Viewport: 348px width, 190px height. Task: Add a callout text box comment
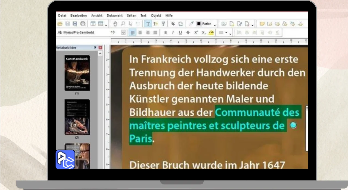point(269,24)
